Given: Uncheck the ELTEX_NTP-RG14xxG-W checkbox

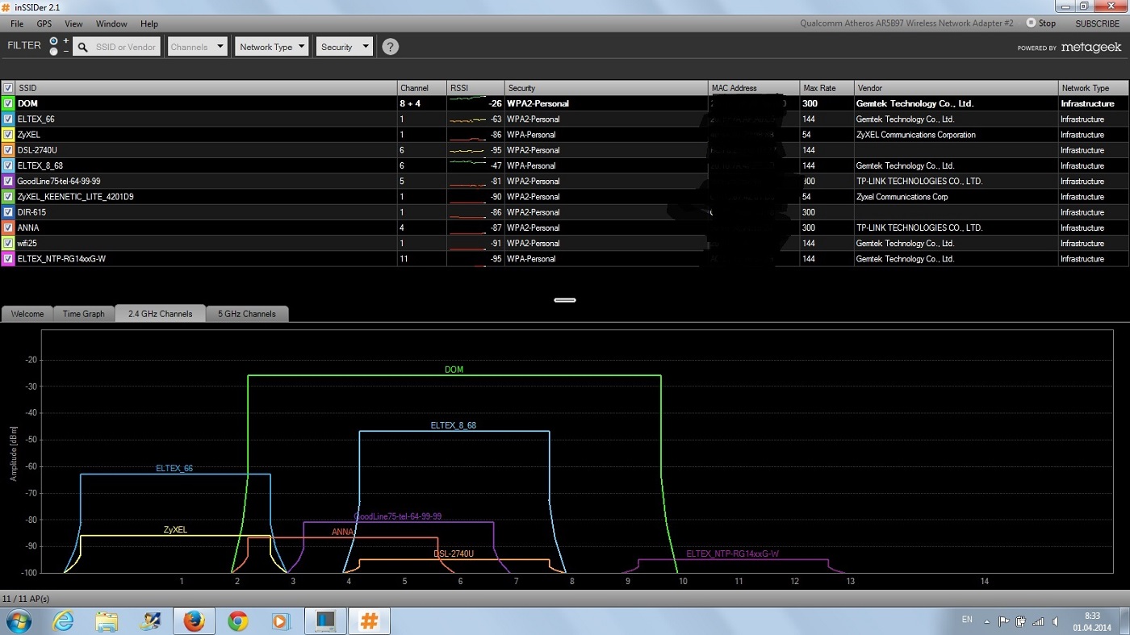Looking at the screenshot, I should (8, 259).
